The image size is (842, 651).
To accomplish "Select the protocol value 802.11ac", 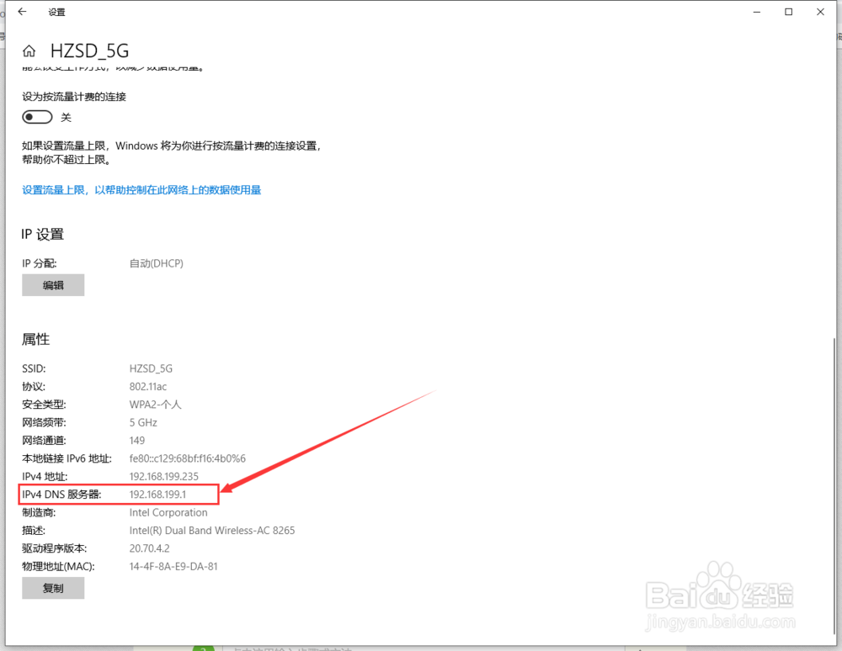I will point(148,387).
